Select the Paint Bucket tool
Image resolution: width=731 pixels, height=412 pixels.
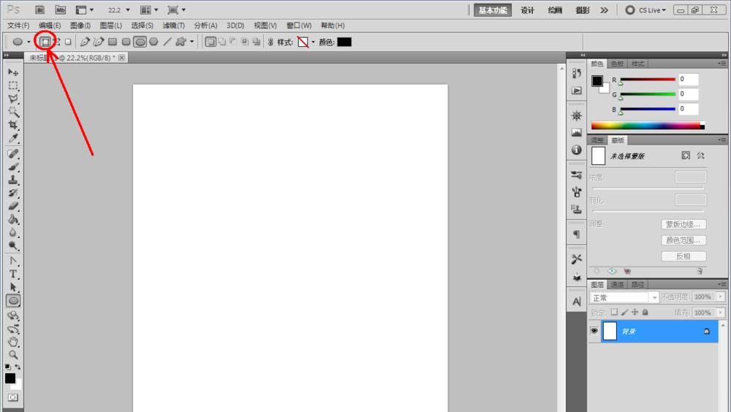pyautogui.click(x=13, y=219)
